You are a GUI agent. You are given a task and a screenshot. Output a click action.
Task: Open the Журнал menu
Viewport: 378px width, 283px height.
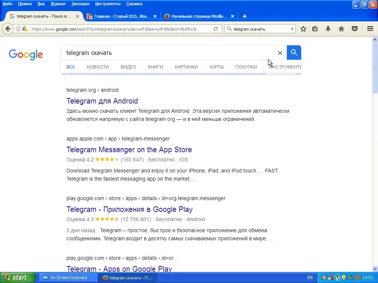58,4
